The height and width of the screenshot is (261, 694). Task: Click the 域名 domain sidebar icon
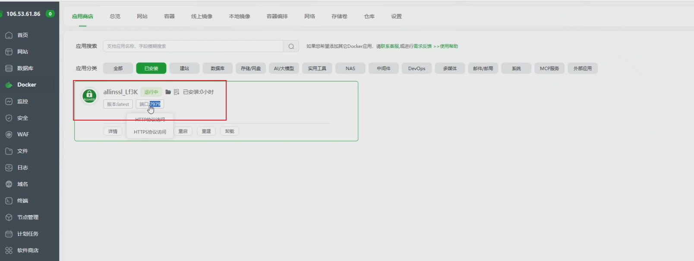coord(9,184)
